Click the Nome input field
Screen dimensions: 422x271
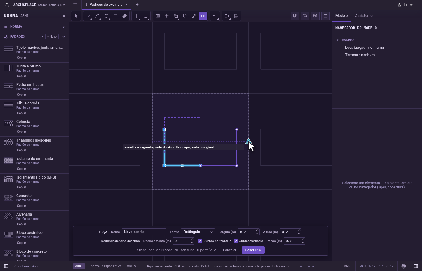144,232
